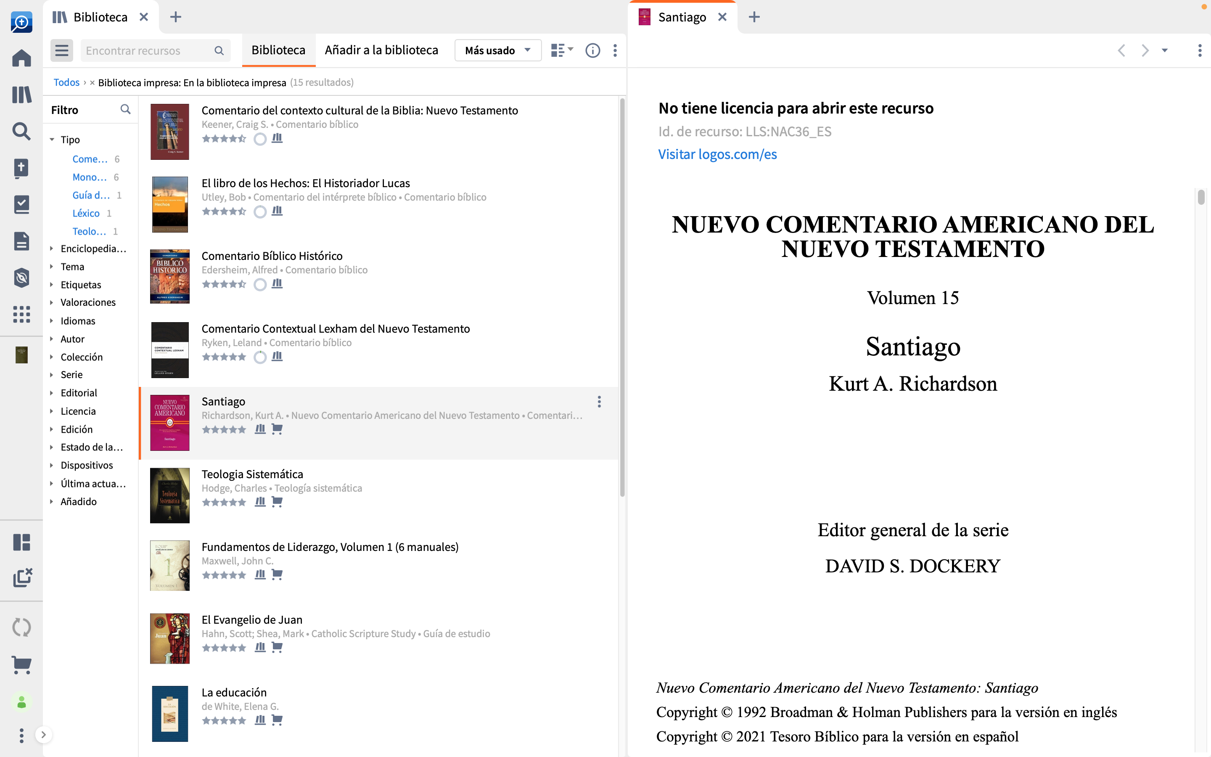This screenshot has width=1211, height=757.
Task: Open the Visitar logos.com/es link
Action: pyautogui.click(x=717, y=154)
